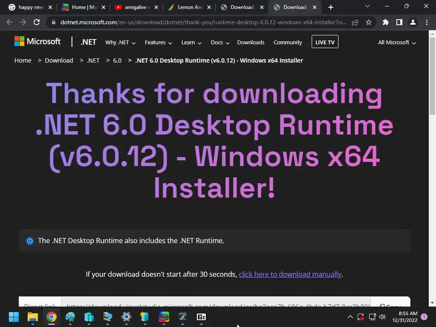The image size is (436, 327).
Task: Click the Microsoft logo
Action: tap(37, 42)
